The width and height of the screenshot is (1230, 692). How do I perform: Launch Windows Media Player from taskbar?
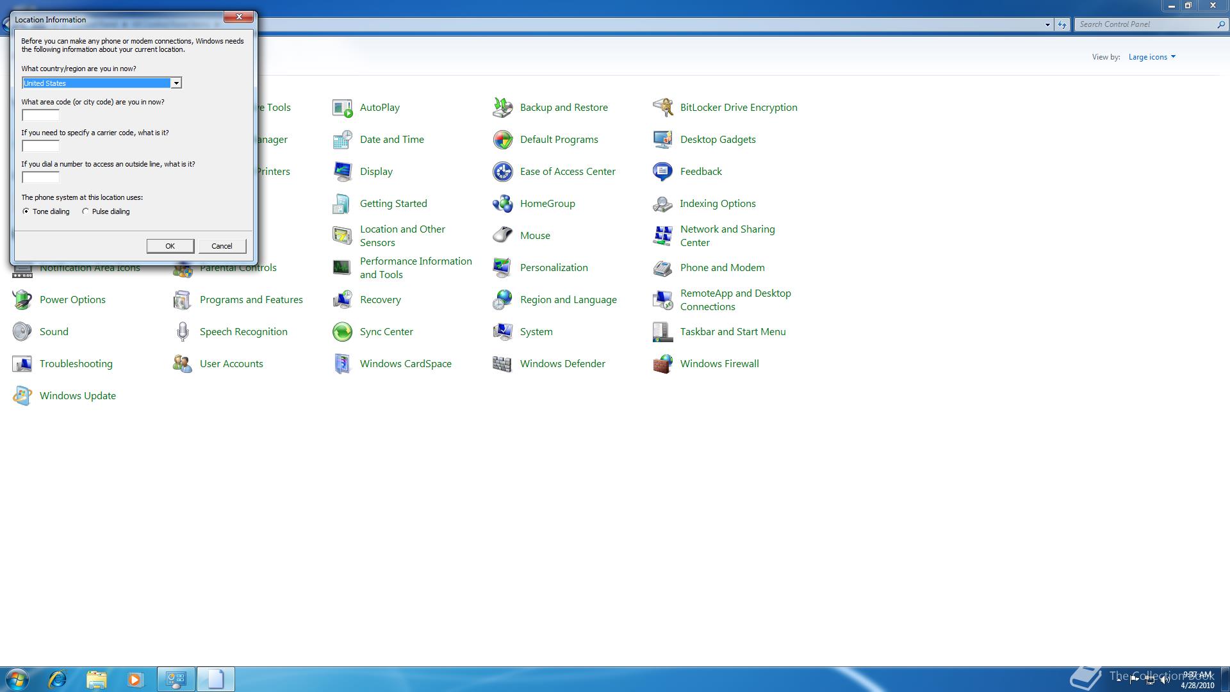pyautogui.click(x=135, y=679)
